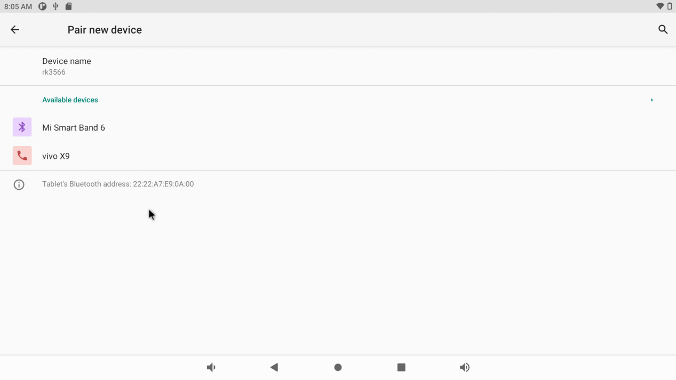Tap the Wi-Fi status bar icon

pyautogui.click(x=660, y=6)
